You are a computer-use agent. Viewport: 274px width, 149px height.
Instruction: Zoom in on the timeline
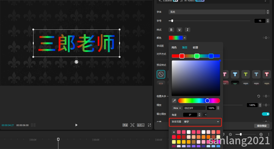261,135
